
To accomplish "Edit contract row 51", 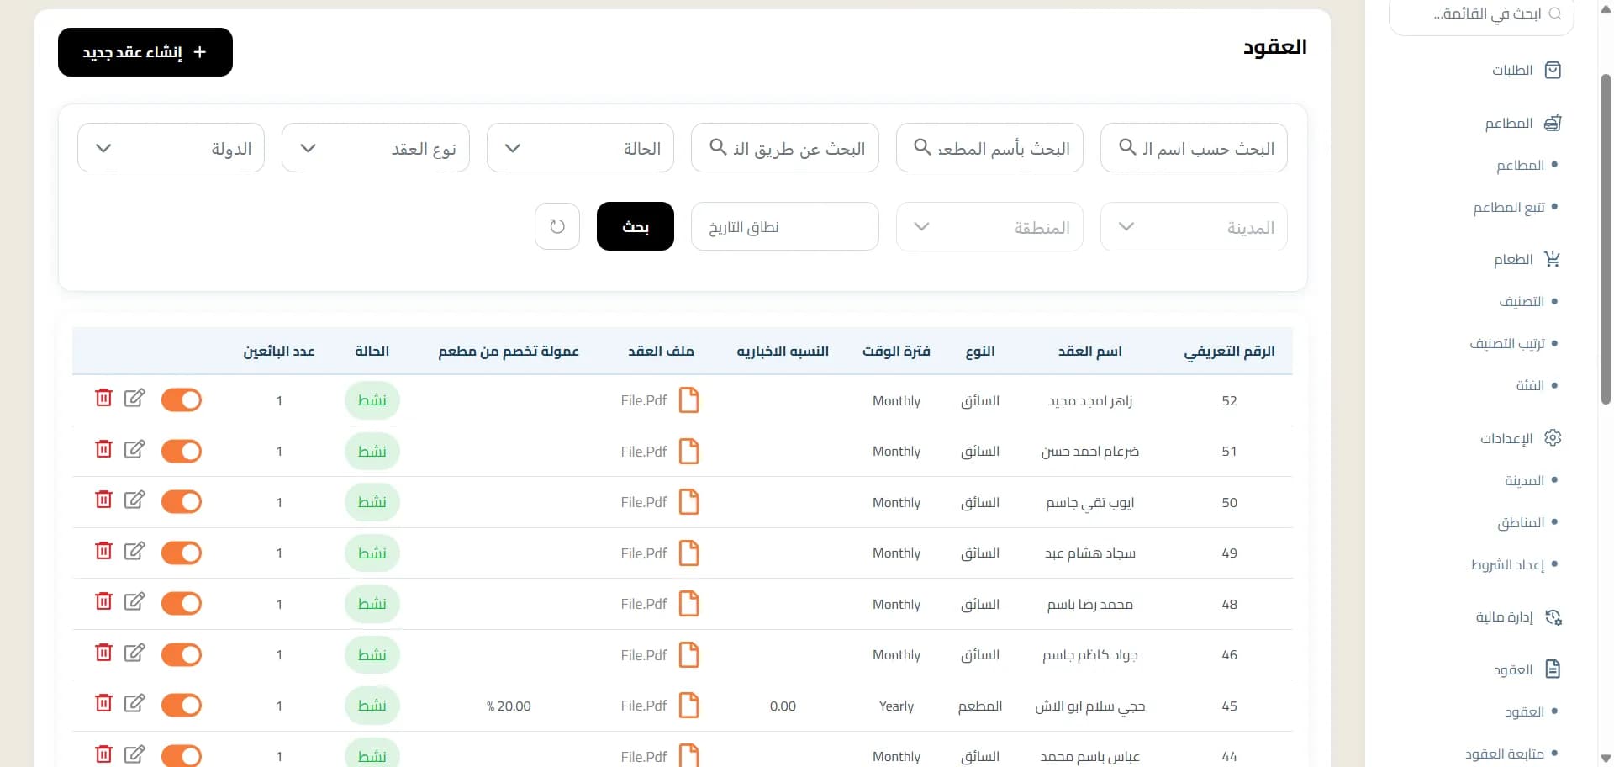I will [x=134, y=448].
